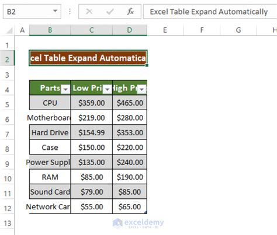Open the High Price filter dropdown

click(x=142, y=89)
